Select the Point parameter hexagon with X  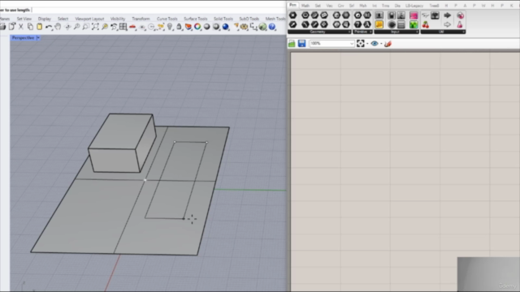(x=292, y=15)
